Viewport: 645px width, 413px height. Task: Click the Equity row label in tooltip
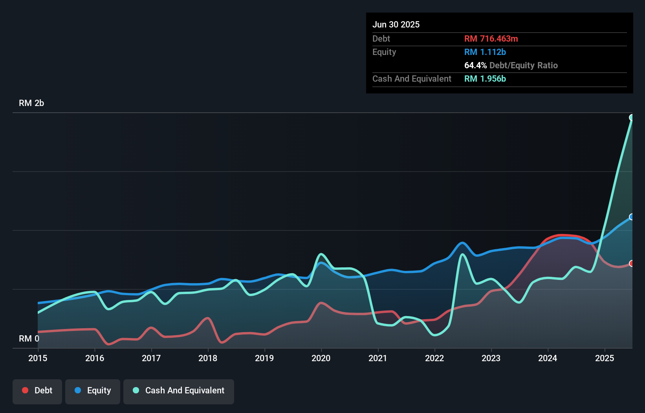[384, 52]
